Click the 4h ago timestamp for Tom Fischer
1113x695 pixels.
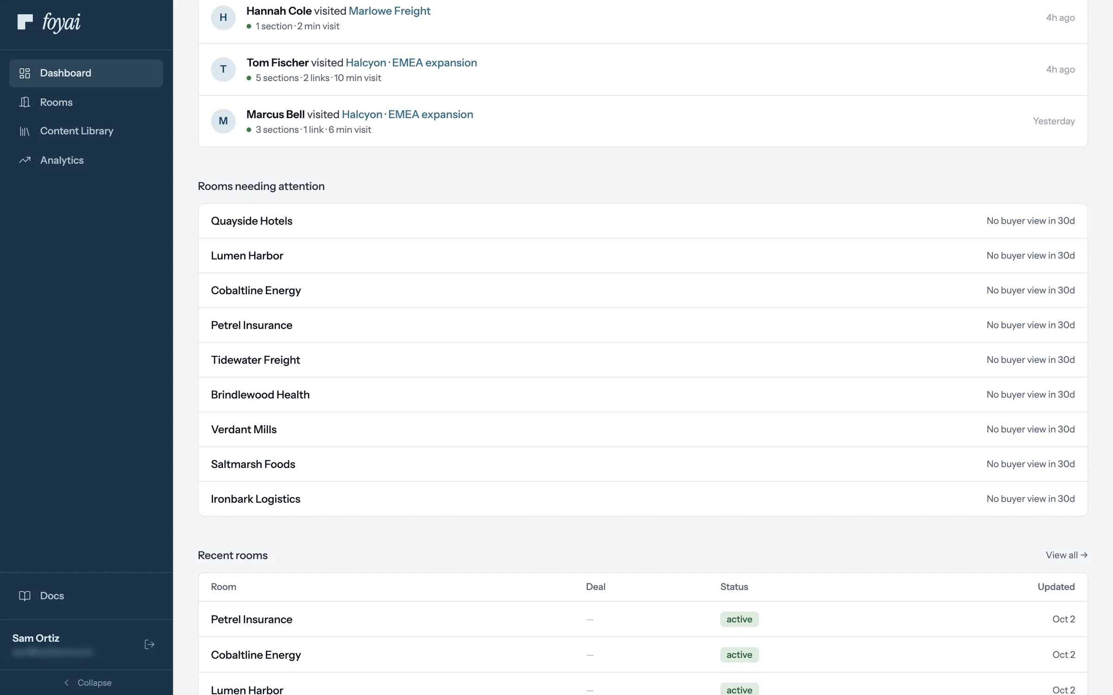pyautogui.click(x=1060, y=69)
